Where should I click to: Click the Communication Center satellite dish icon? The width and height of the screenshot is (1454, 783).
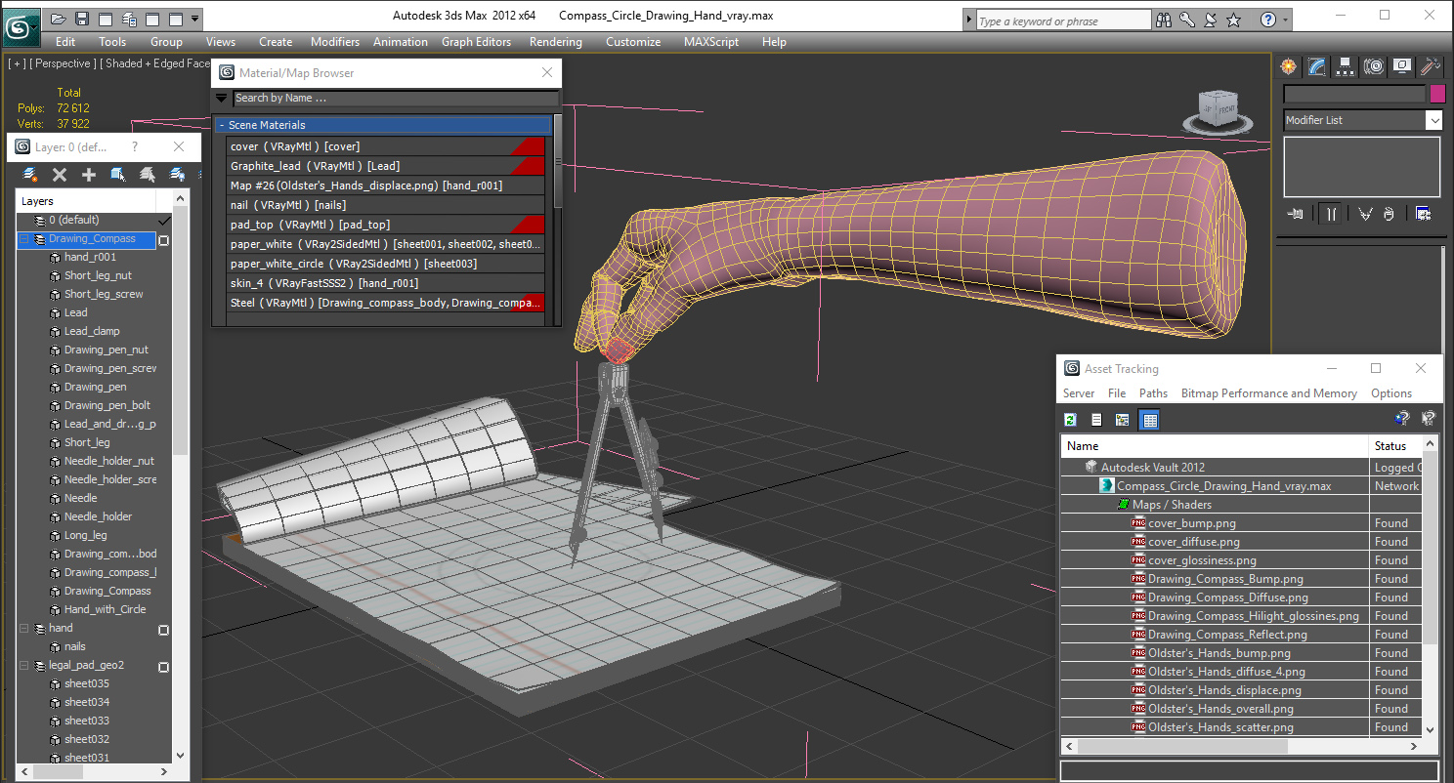pos(1211,20)
